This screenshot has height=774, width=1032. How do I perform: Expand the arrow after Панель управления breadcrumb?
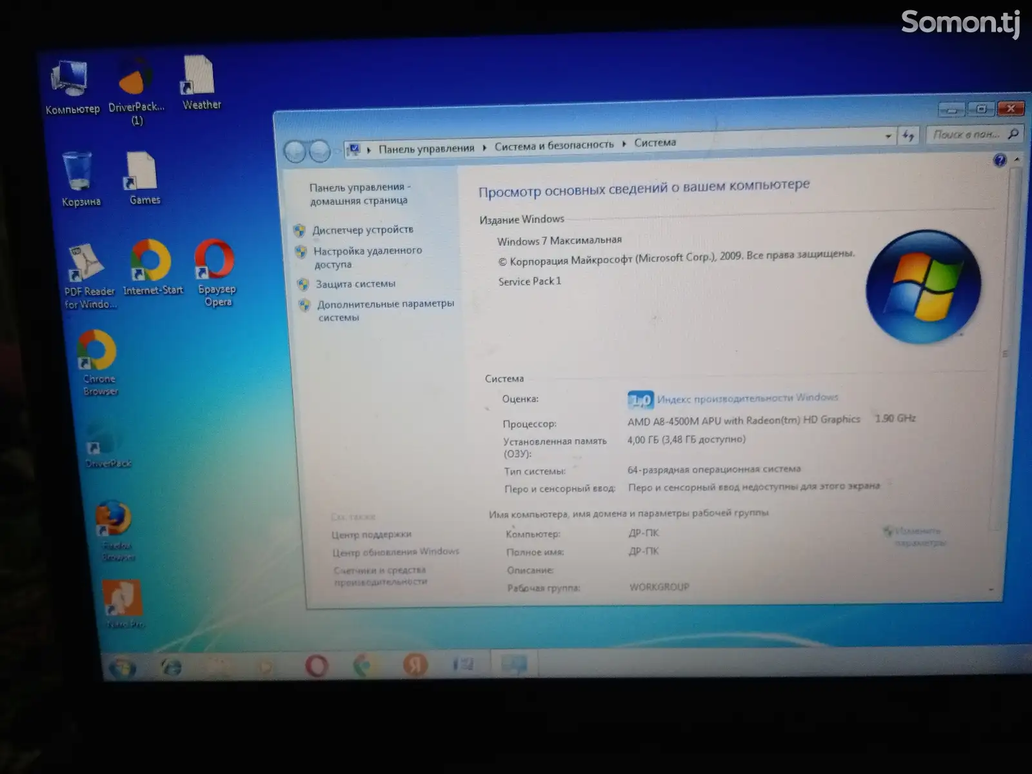[x=484, y=147]
